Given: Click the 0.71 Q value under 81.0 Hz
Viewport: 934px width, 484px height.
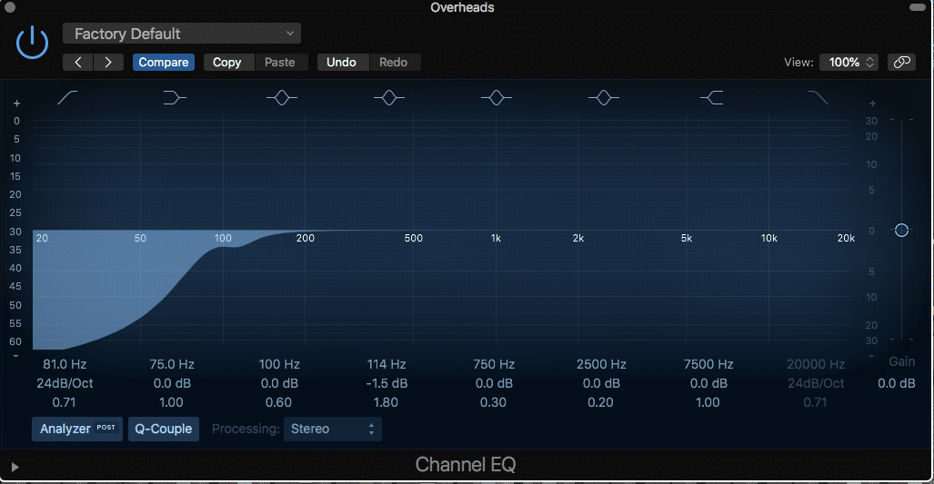Looking at the screenshot, I should (x=64, y=402).
